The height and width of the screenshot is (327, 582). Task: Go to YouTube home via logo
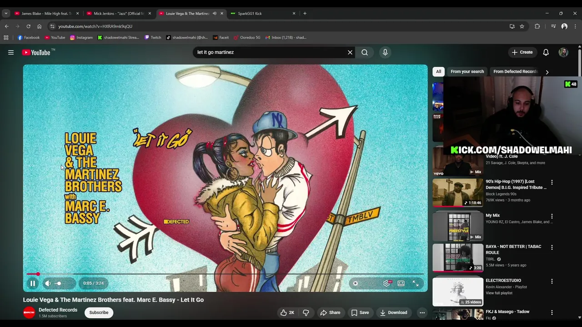point(36,53)
